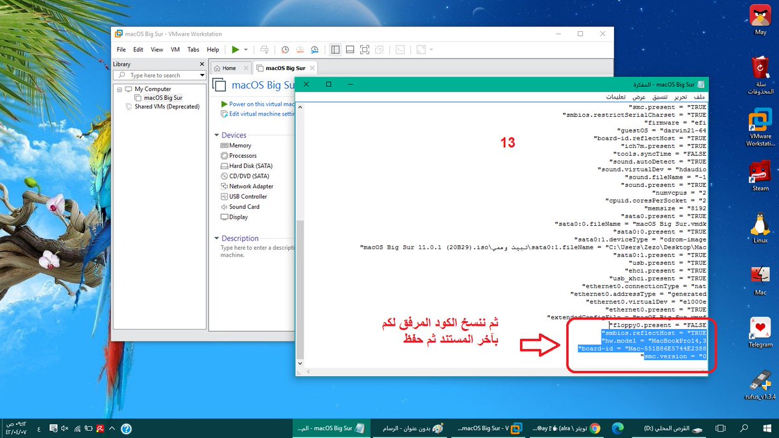Close the Home tab with its X
The height and width of the screenshot is (438, 779).
coord(245,68)
